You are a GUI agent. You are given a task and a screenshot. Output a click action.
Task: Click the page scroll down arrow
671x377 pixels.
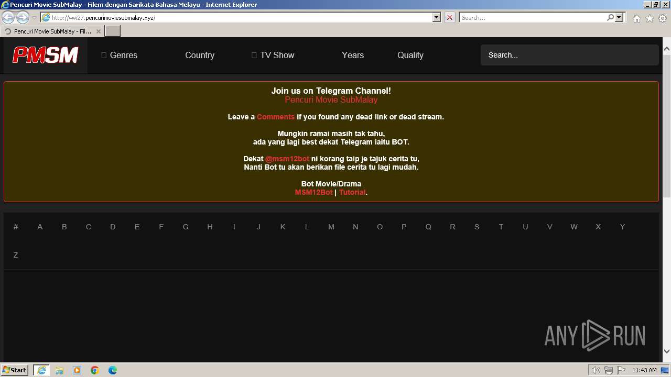click(667, 351)
